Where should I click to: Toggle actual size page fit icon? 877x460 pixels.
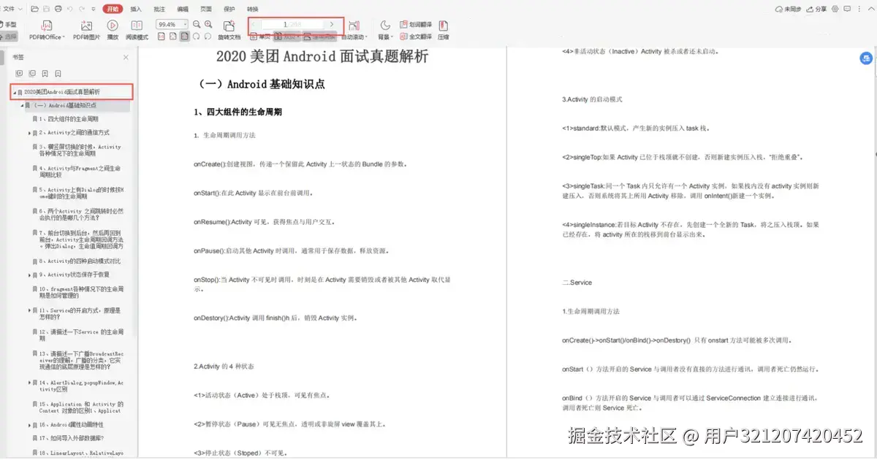tap(161, 36)
